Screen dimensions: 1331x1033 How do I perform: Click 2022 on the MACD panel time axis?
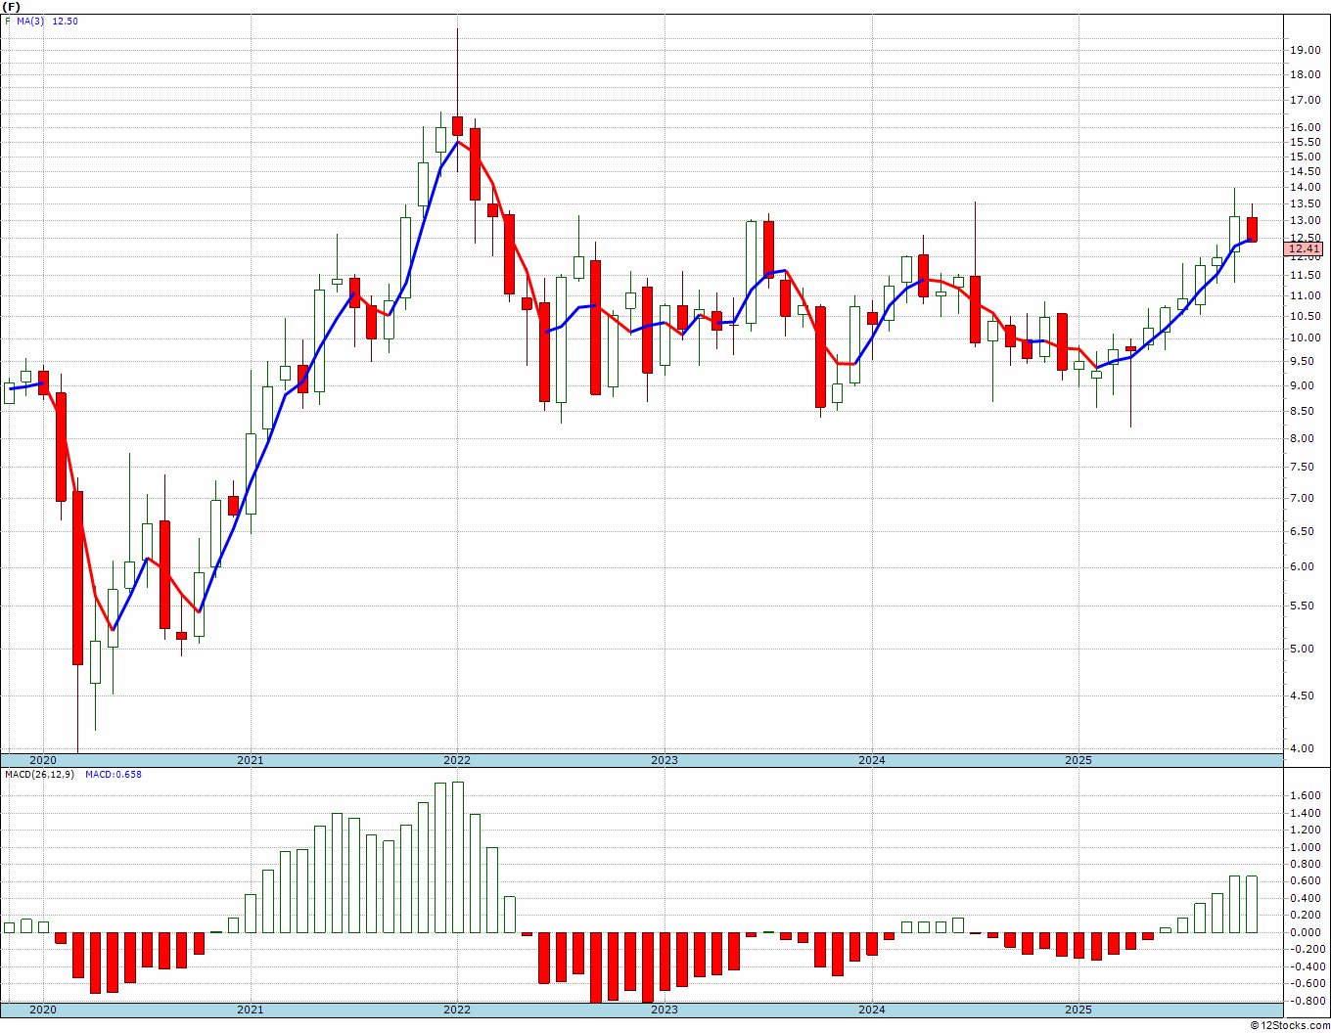[457, 1010]
